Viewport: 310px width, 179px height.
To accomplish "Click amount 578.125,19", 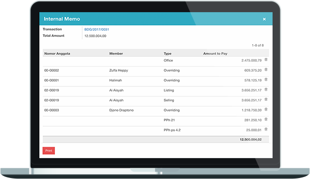I will pos(253,81).
